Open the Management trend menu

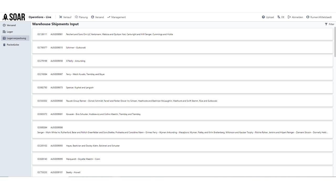point(116,17)
